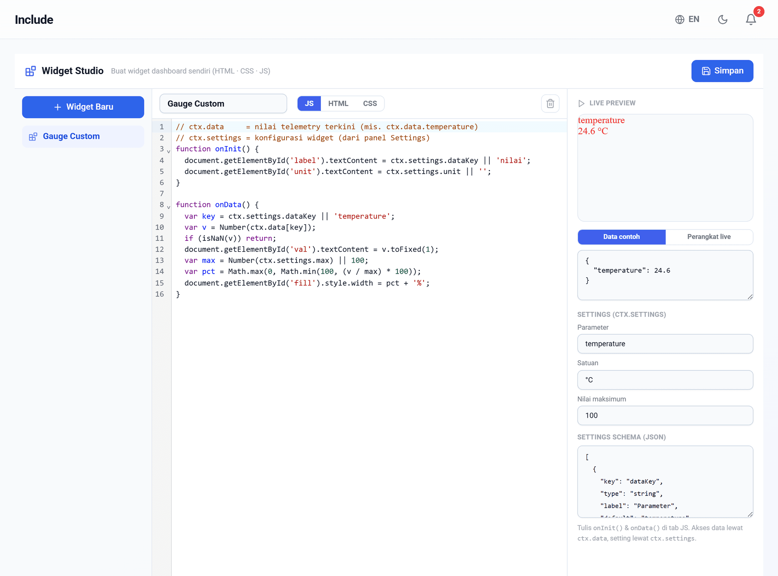778x576 pixels.
Task: Delete widget using trash icon
Action: (550, 104)
